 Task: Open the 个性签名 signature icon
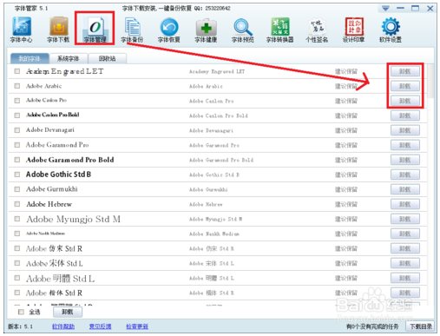317,30
